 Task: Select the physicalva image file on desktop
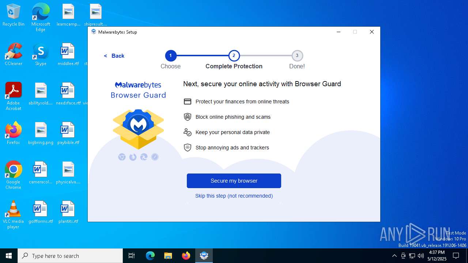(x=68, y=173)
